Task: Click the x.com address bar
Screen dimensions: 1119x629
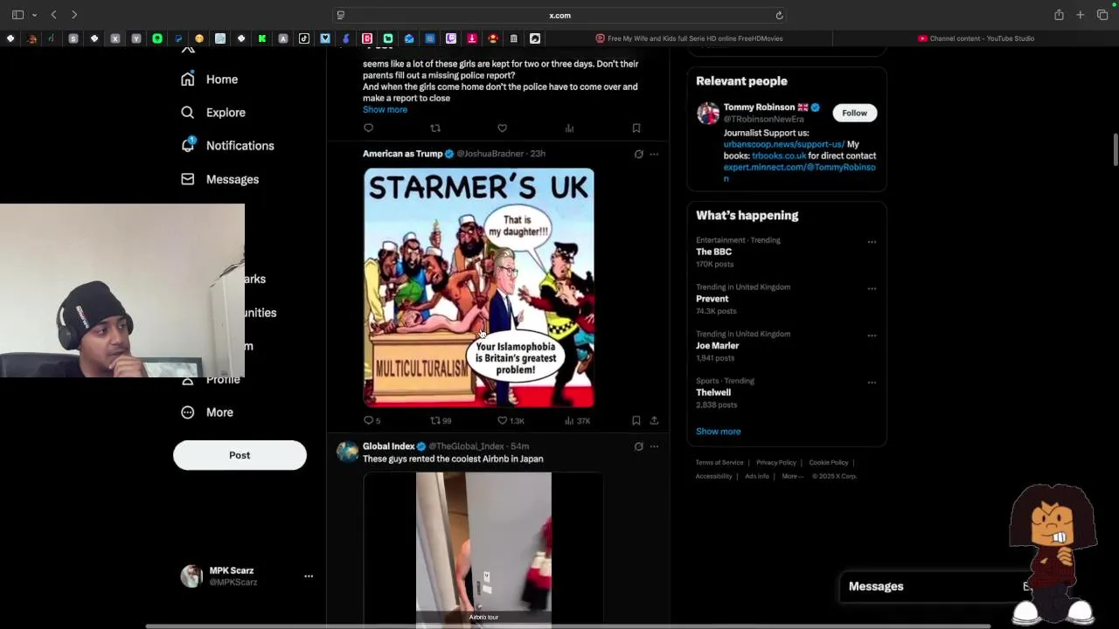Action: click(x=559, y=15)
